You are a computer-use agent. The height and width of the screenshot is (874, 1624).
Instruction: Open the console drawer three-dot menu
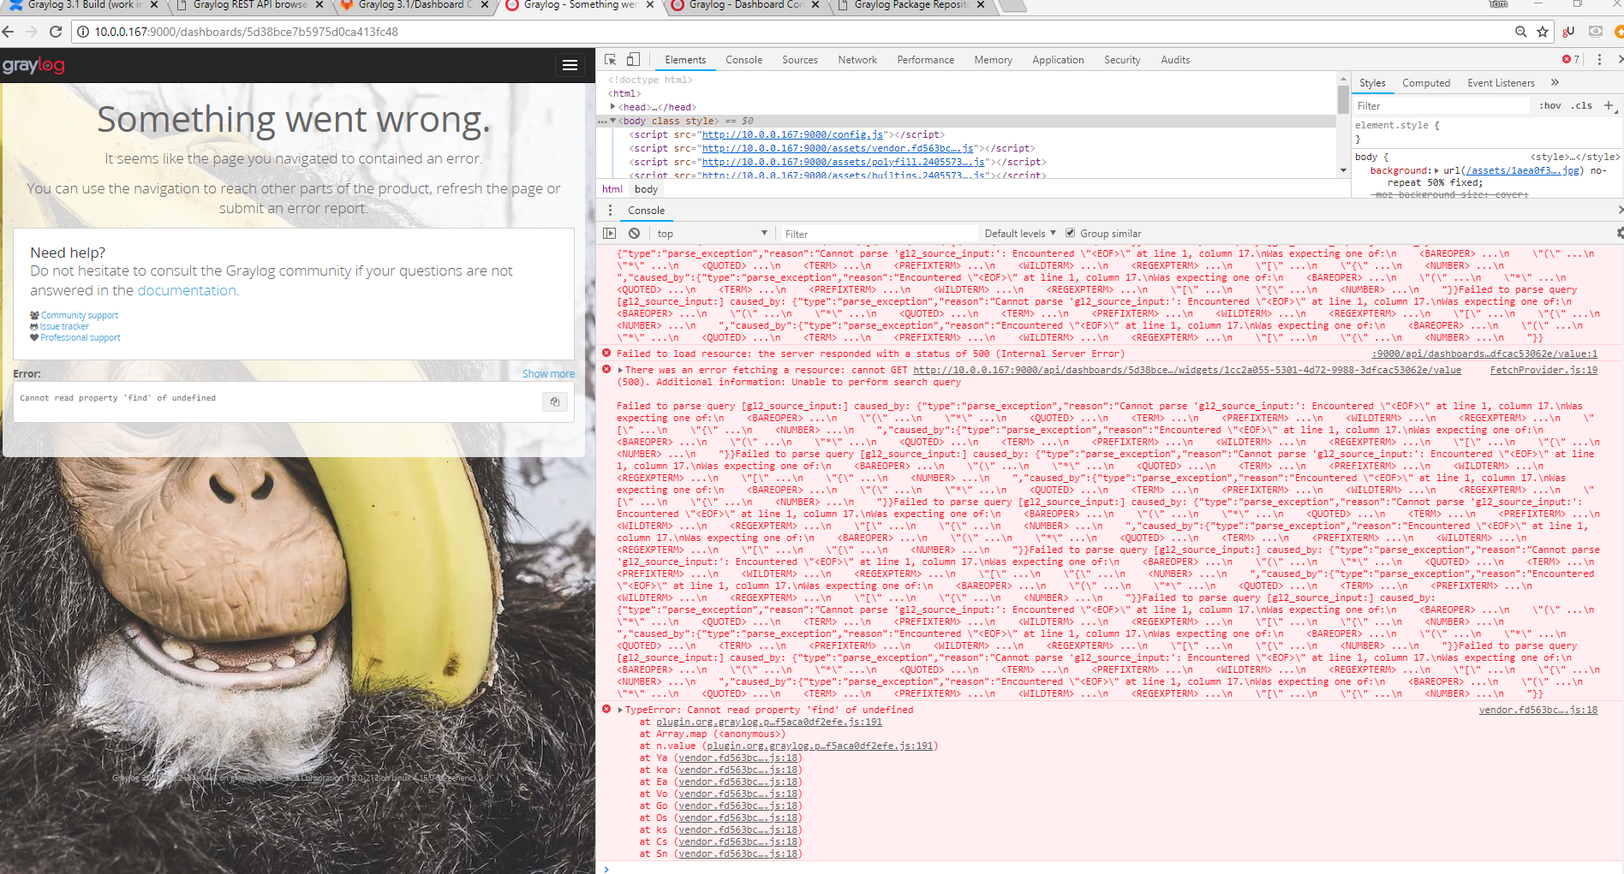tap(610, 211)
